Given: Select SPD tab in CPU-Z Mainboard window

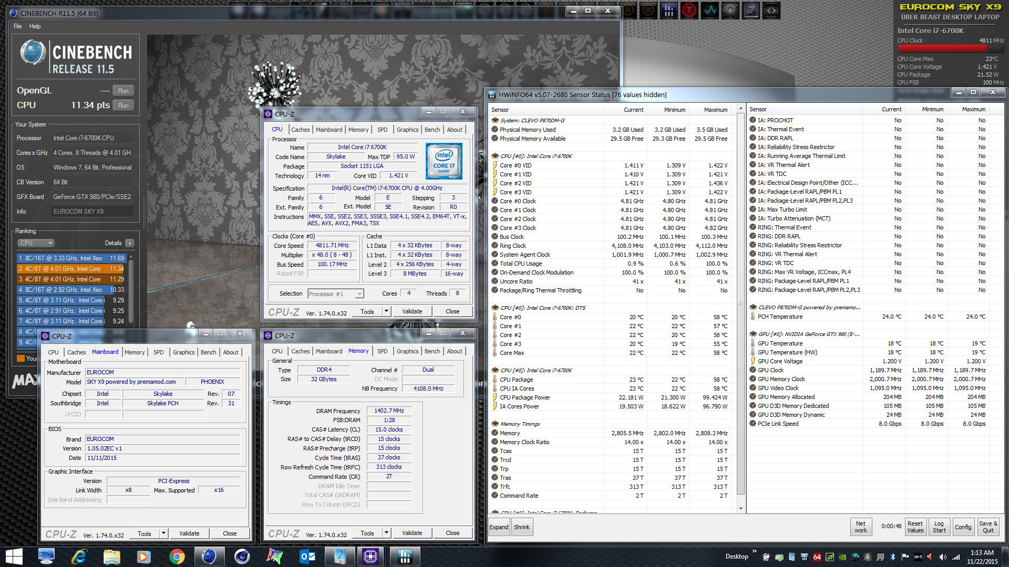Looking at the screenshot, I should [158, 352].
